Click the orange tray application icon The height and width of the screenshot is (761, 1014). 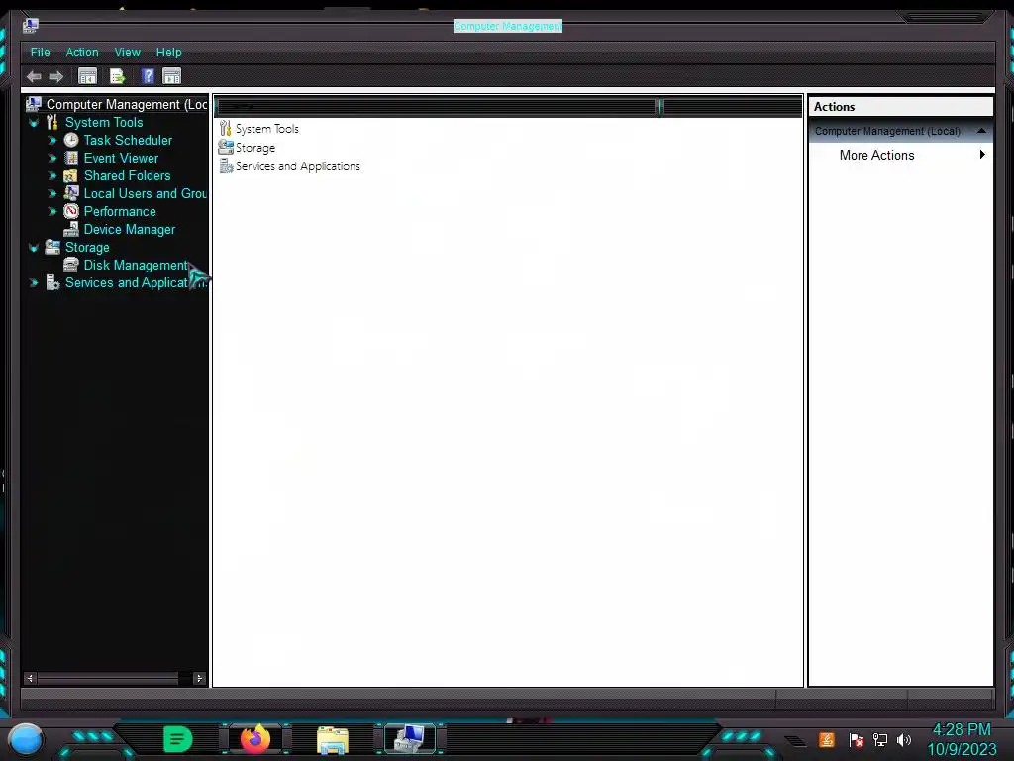tap(827, 739)
